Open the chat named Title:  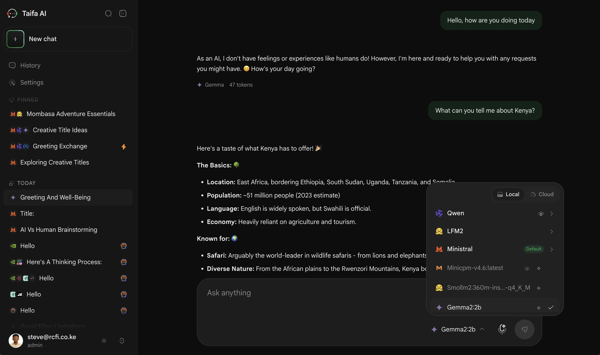[x=68, y=213]
